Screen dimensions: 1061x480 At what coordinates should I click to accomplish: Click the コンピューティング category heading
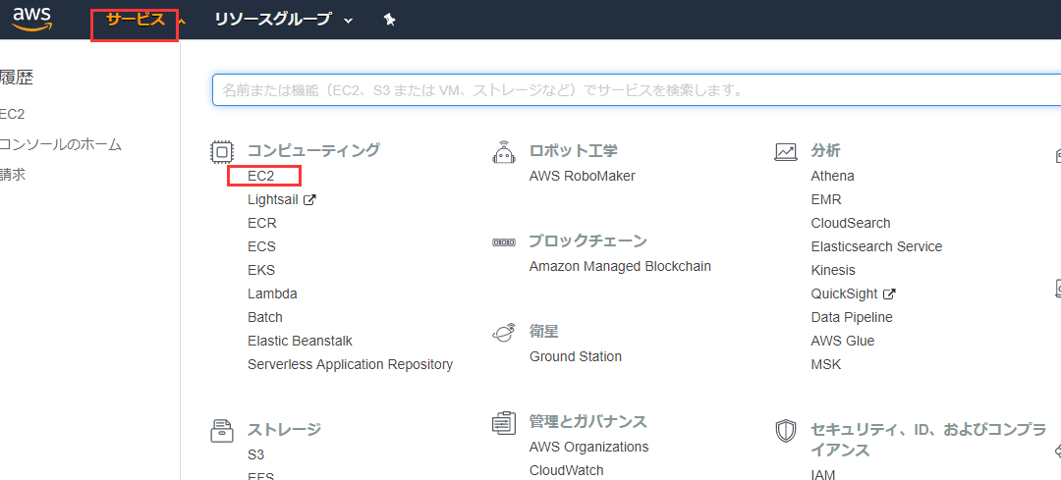point(313,150)
